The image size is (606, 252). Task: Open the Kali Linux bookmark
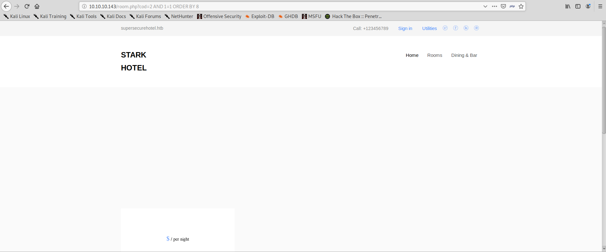click(x=17, y=16)
